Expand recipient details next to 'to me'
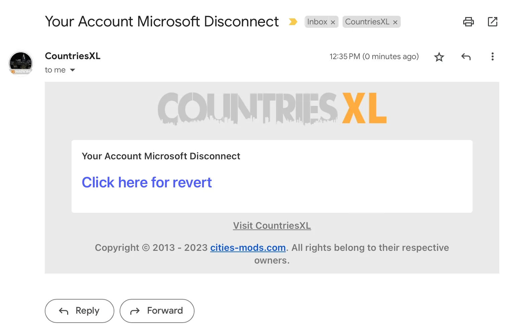 [x=73, y=70]
